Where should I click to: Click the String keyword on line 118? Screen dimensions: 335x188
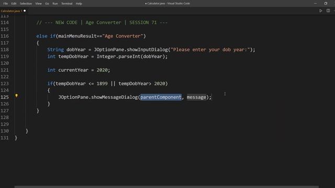coord(55,50)
